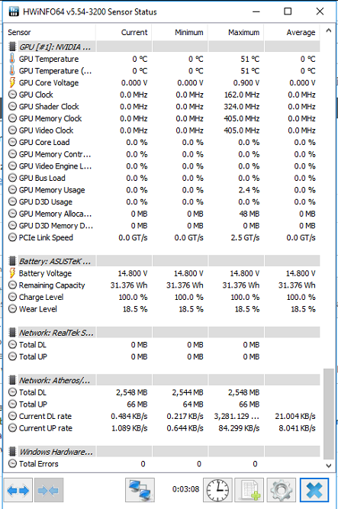This screenshot has width=338, height=509.
Task: Click the GPU [#1]: NVIDIA group header
Action: (x=55, y=47)
